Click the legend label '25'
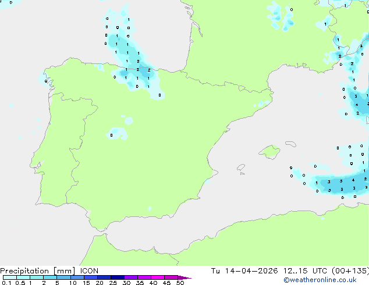The height and width of the screenshot is (285, 369). click(113, 283)
